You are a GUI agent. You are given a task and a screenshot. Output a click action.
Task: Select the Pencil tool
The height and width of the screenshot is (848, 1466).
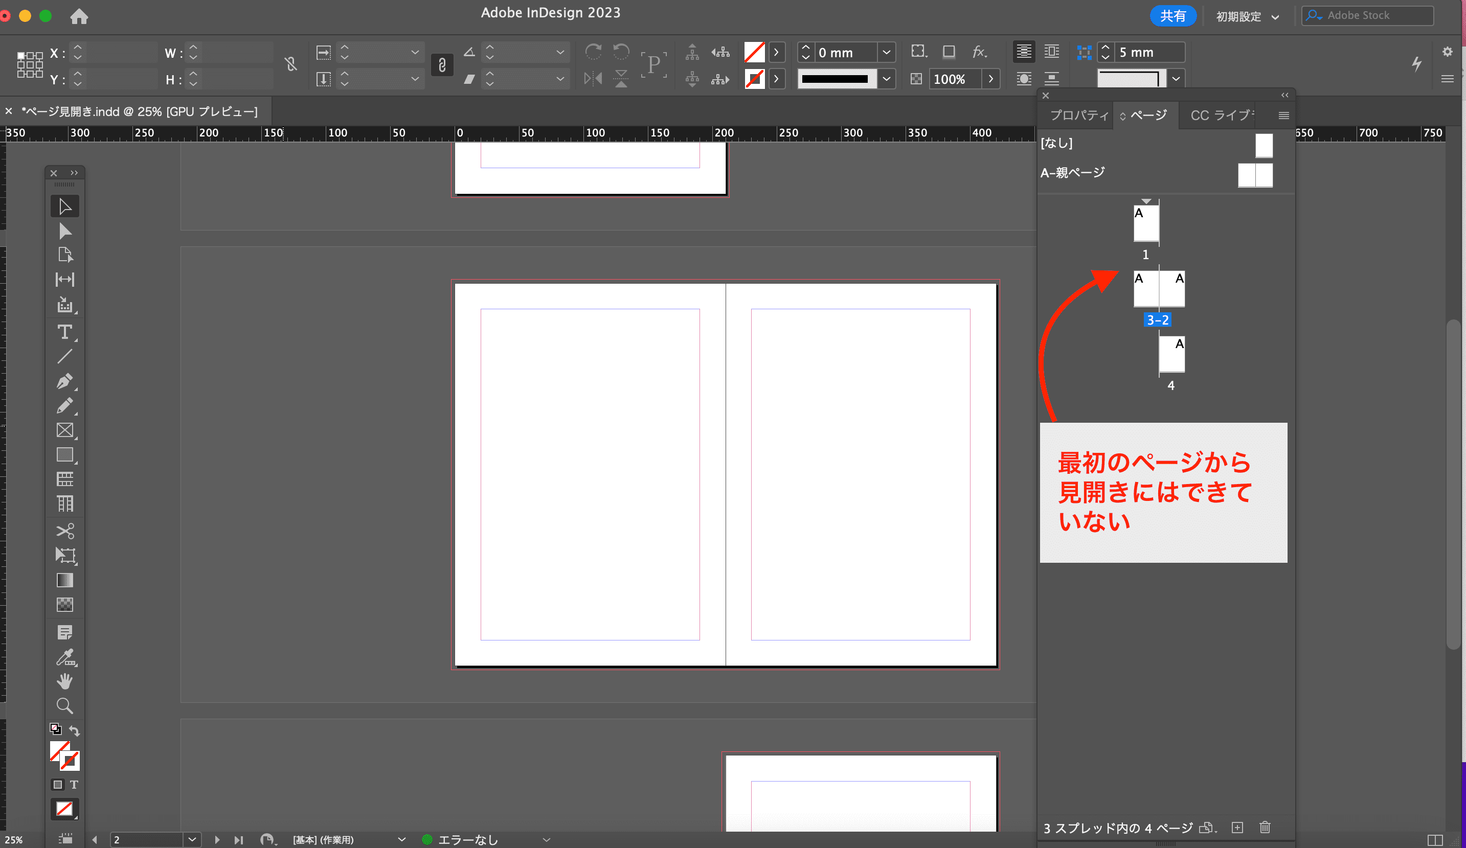[64, 405]
